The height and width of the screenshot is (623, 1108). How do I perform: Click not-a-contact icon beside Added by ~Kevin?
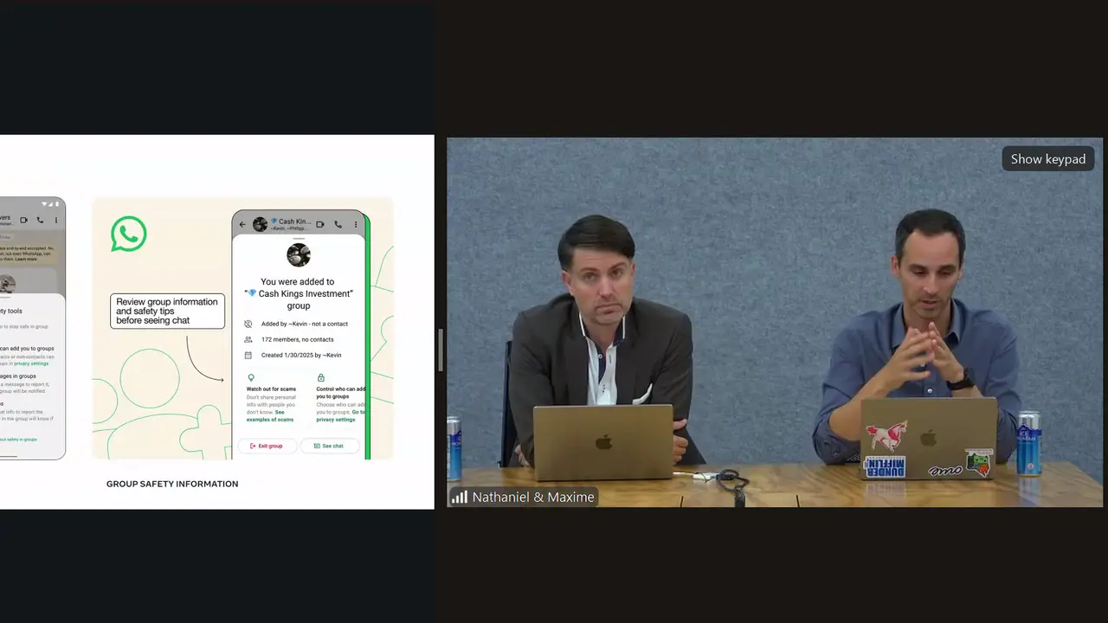(x=248, y=324)
